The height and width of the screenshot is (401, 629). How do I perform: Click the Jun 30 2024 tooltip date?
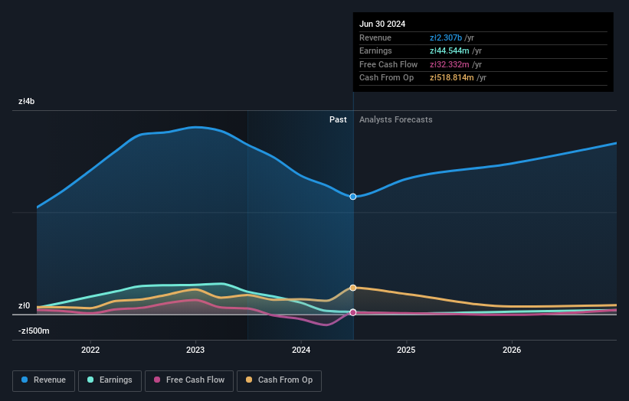(382, 24)
